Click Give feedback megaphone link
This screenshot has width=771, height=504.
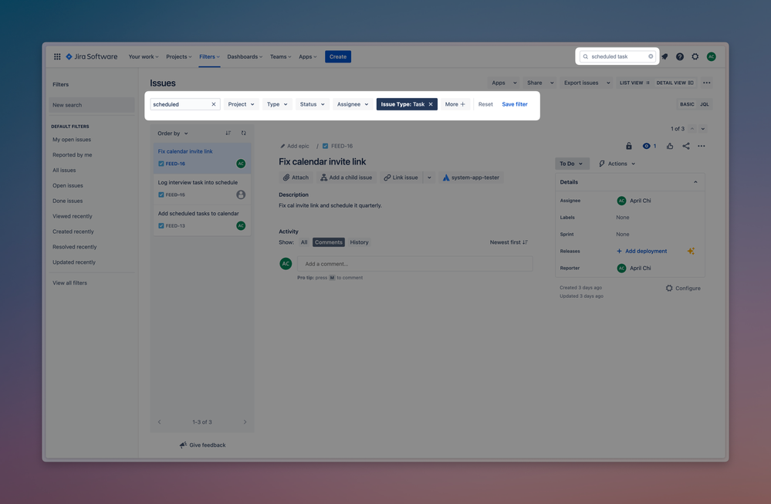tap(202, 445)
